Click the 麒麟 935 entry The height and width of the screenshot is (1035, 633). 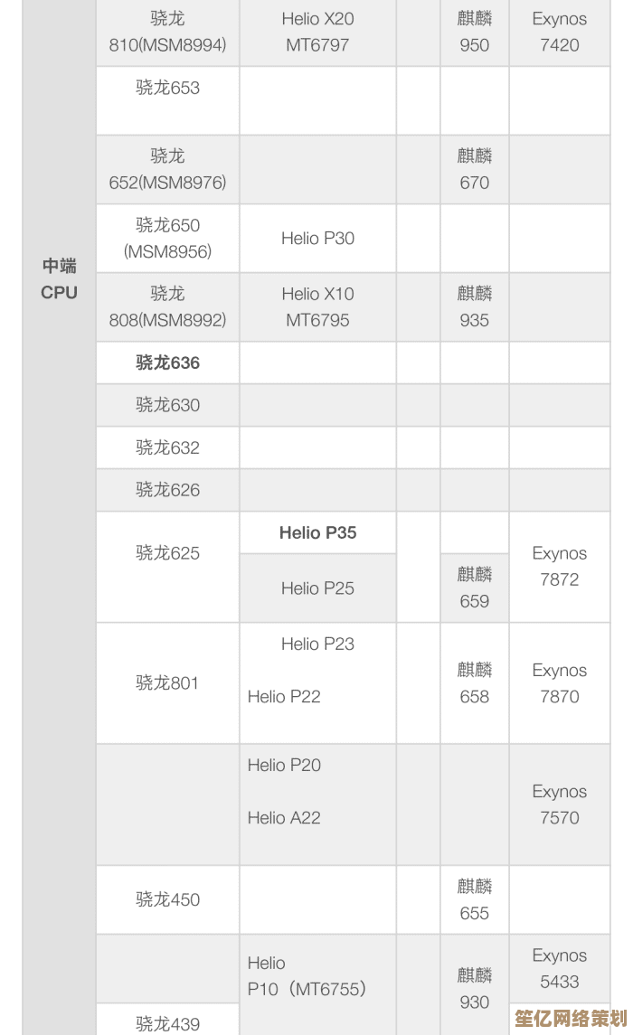tap(474, 307)
